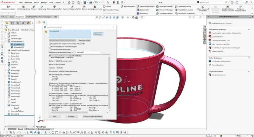Open the coordinate system 'Standard' dropdown
This screenshot has height=137, width=254.
click(x=89, y=52)
